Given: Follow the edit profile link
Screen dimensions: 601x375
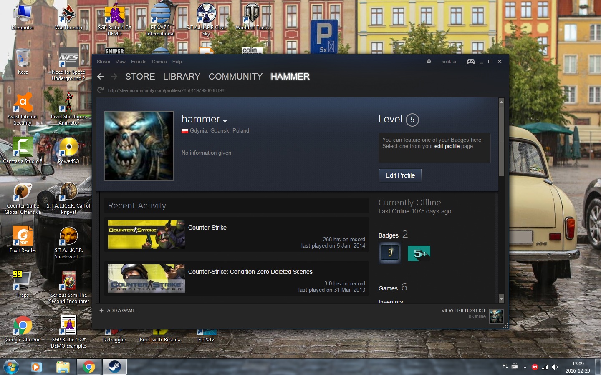Looking at the screenshot, I should click(447, 146).
